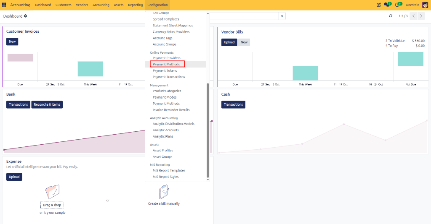
Task: Open the Dashboard settings gear icon
Action: click(x=26, y=16)
